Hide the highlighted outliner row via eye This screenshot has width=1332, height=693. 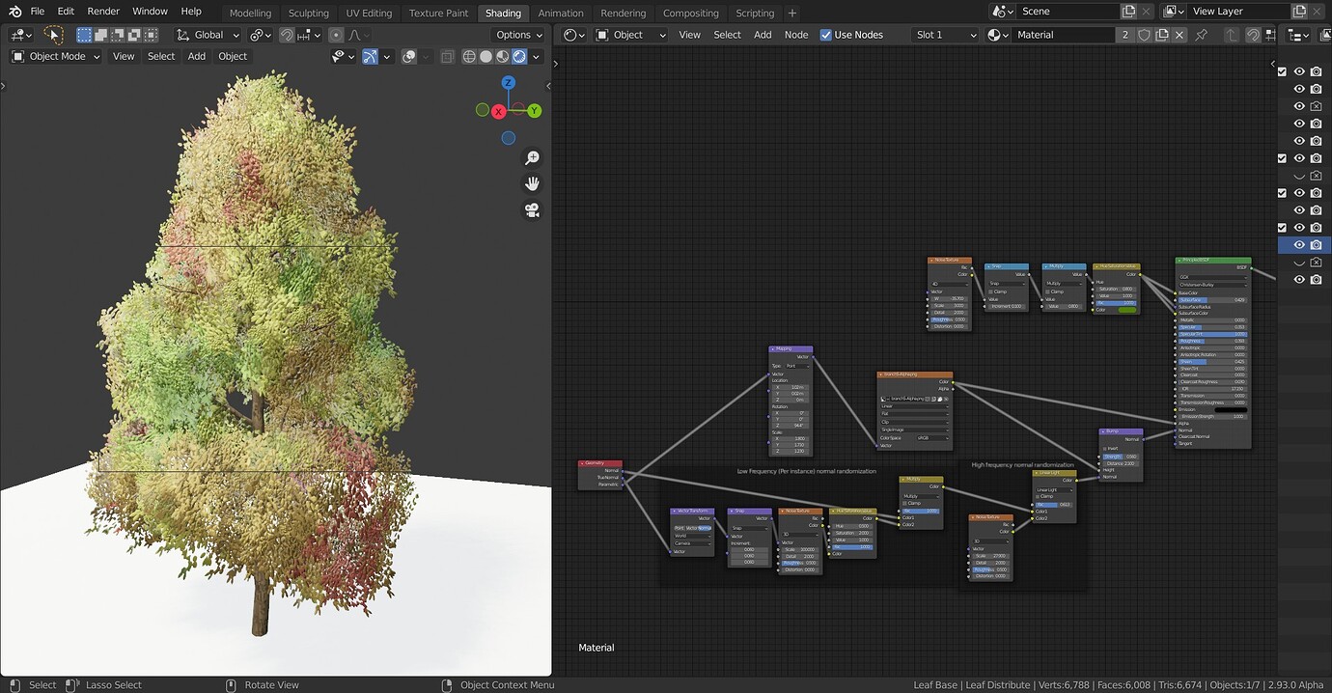click(x=1299, y=245)
